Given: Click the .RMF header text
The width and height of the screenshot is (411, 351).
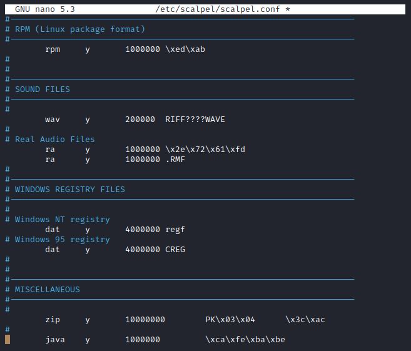Looking at the screenshot, I should 175,160.
